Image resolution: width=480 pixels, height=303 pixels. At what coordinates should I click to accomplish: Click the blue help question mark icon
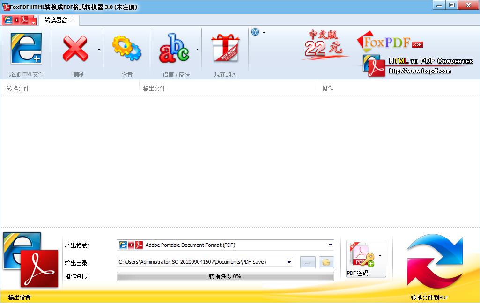255,32
